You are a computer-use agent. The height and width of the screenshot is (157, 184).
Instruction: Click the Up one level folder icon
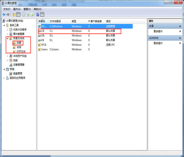[14, 15]
